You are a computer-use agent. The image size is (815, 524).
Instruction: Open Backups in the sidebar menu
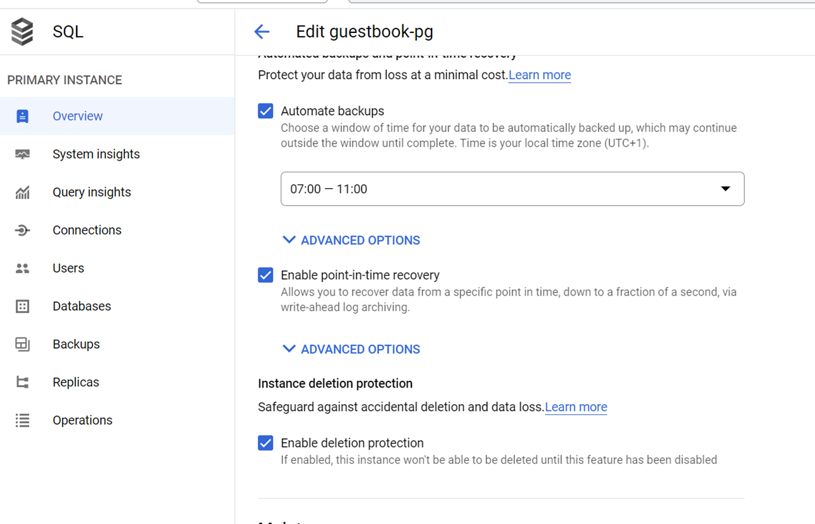click(x=76, y=344)
